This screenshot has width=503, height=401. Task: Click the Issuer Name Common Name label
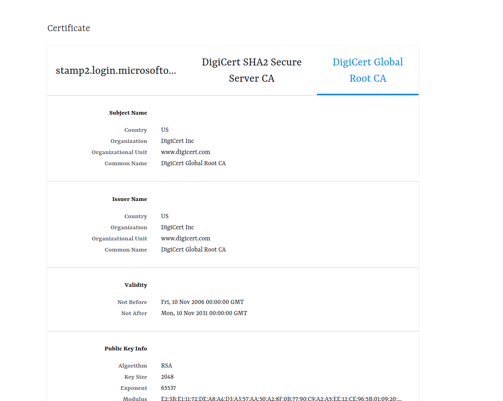point(126,250)
